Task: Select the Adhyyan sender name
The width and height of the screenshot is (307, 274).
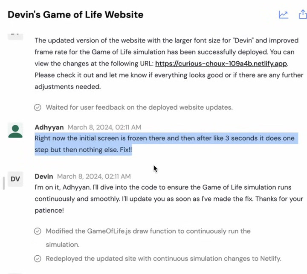Action: pyautogui.click(x=49, y=127)
